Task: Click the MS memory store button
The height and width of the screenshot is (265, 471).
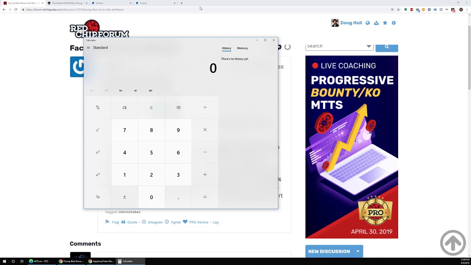Action: click(150, 91)
